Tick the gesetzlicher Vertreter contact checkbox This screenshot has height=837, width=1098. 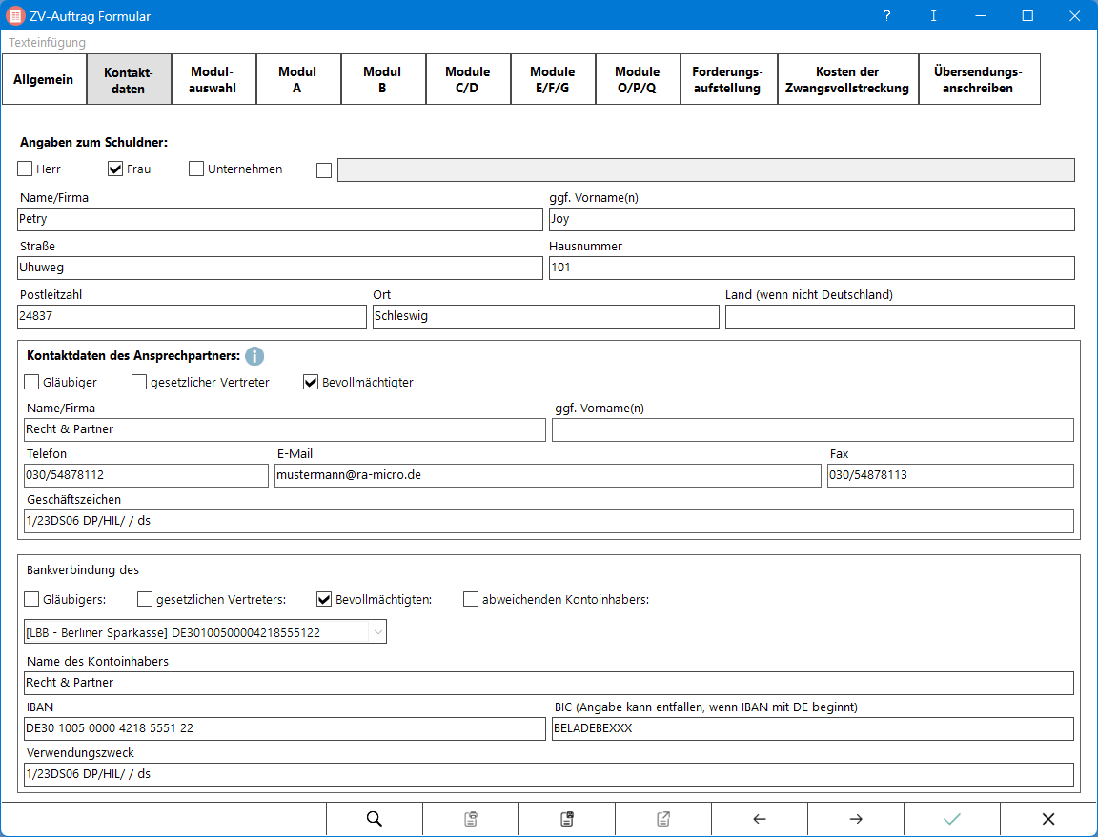point(139,383)
